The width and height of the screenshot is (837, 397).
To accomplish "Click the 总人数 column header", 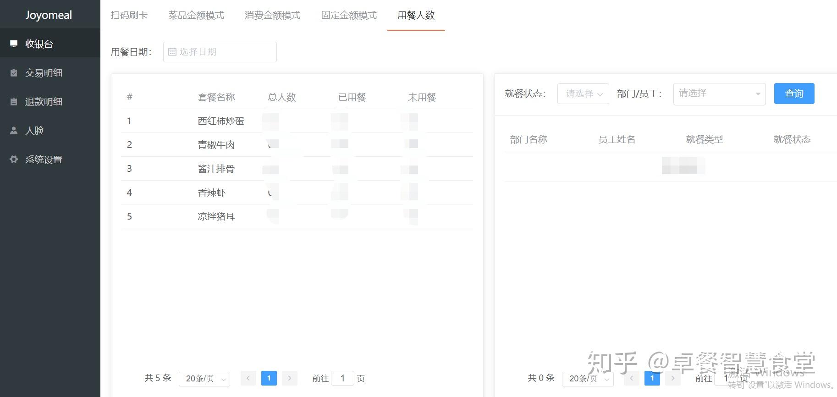I will [x=282, y=97].
